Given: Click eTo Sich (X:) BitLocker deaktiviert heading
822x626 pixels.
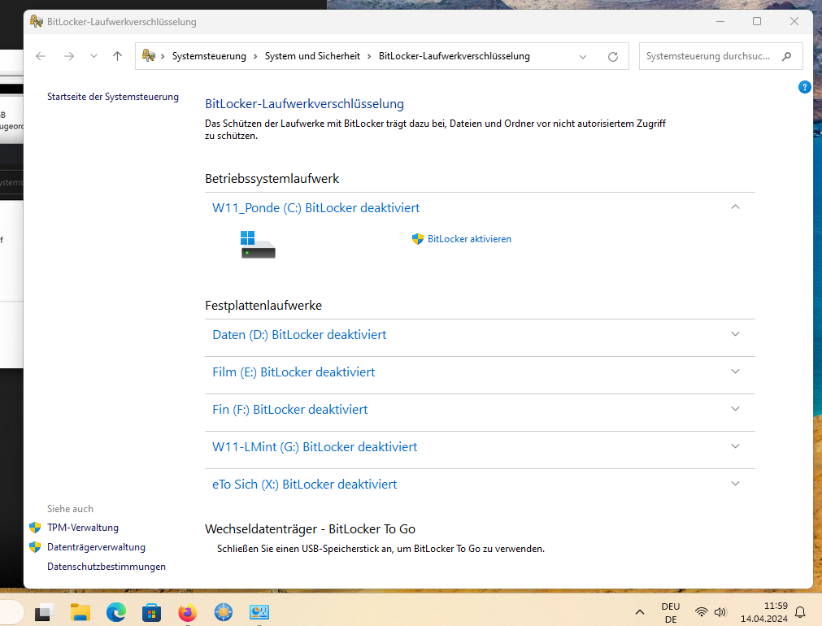Looking at the screenshot, I should tap(305, 484).
